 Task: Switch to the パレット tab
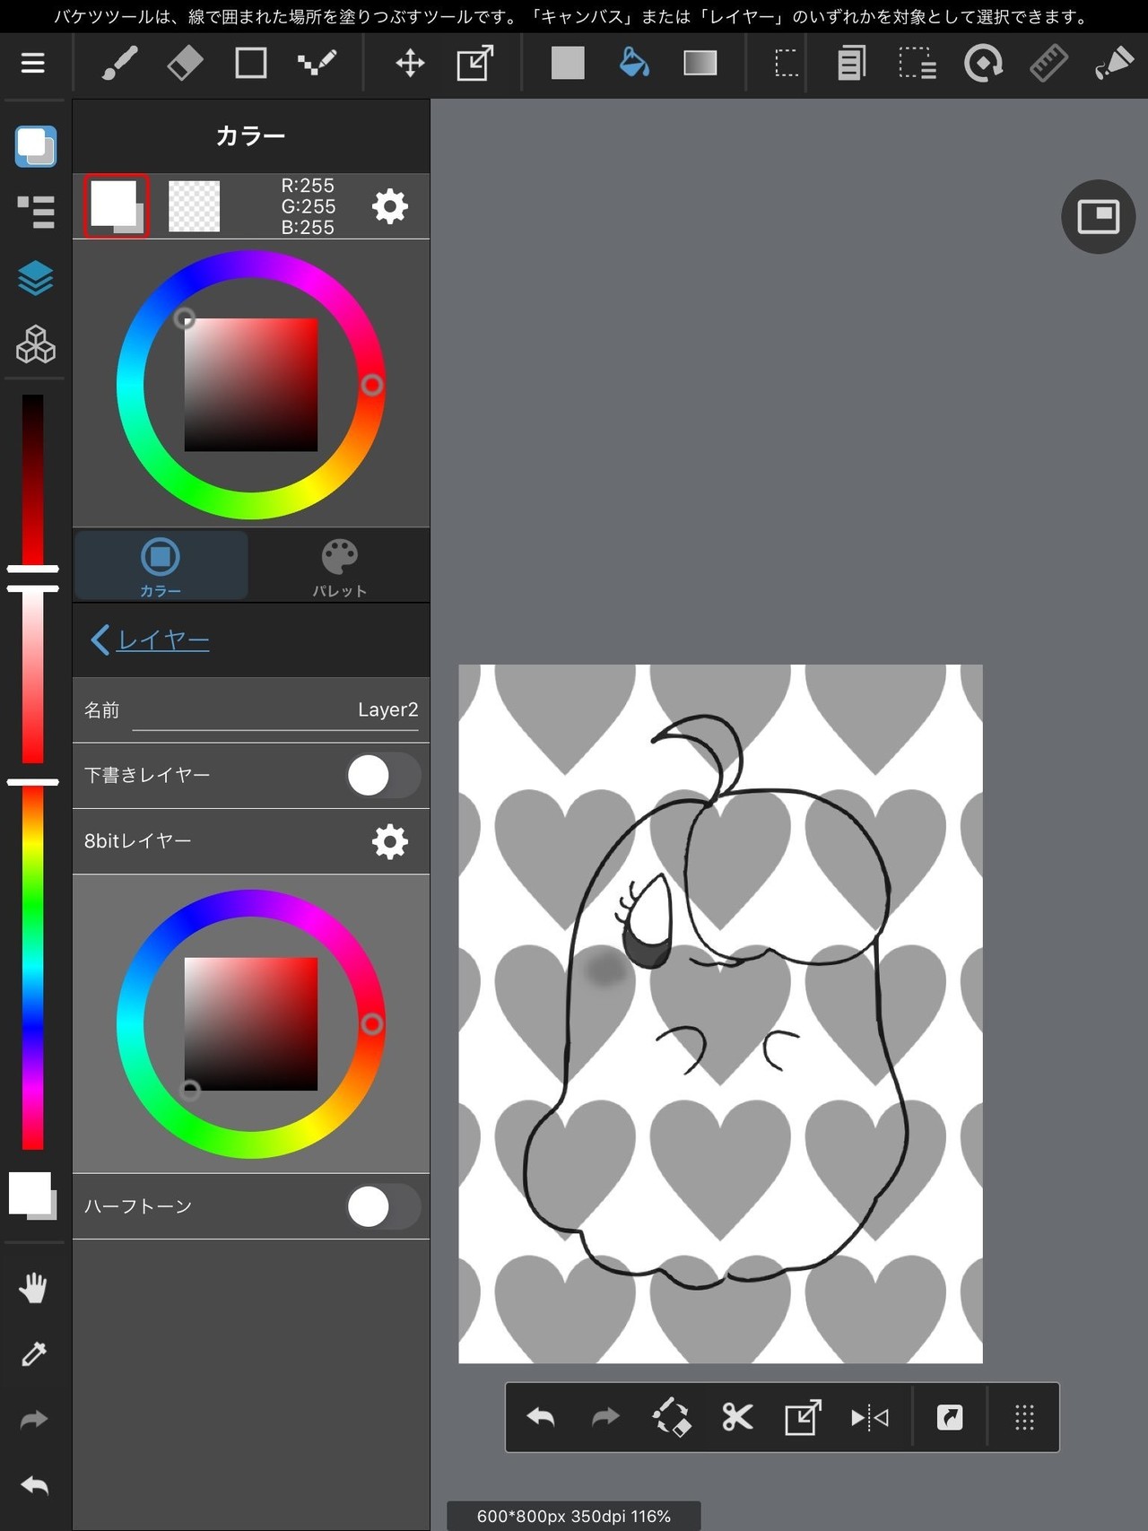click(339, 565)
